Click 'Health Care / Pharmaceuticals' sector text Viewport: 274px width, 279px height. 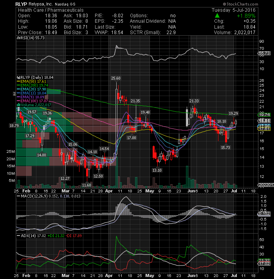pyautogui.click(x=50, y=10)
